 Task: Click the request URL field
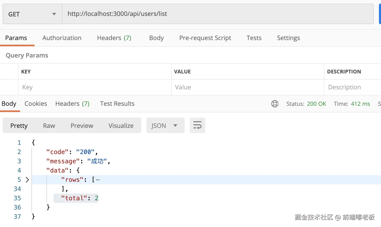click(x=218, y=14)
